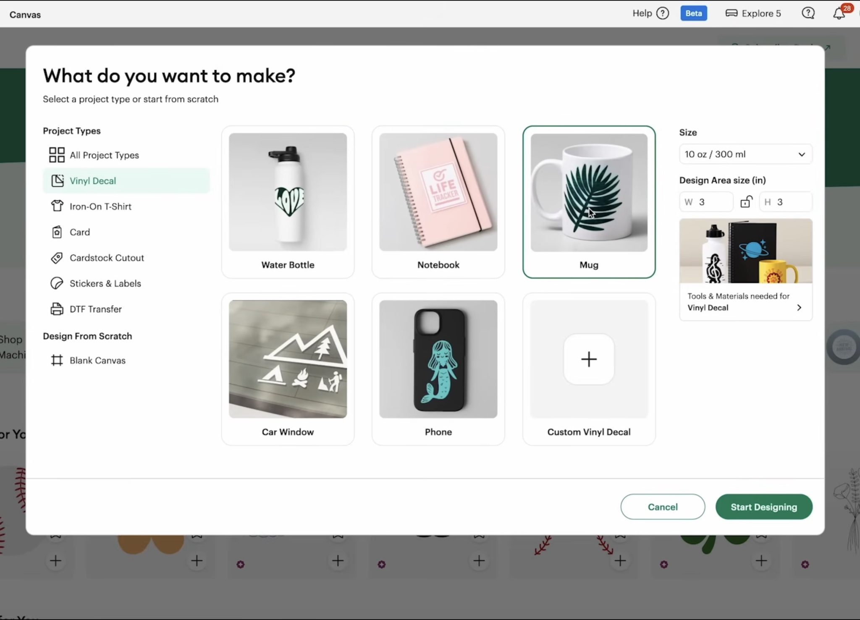Click the Cancel button

662,507
